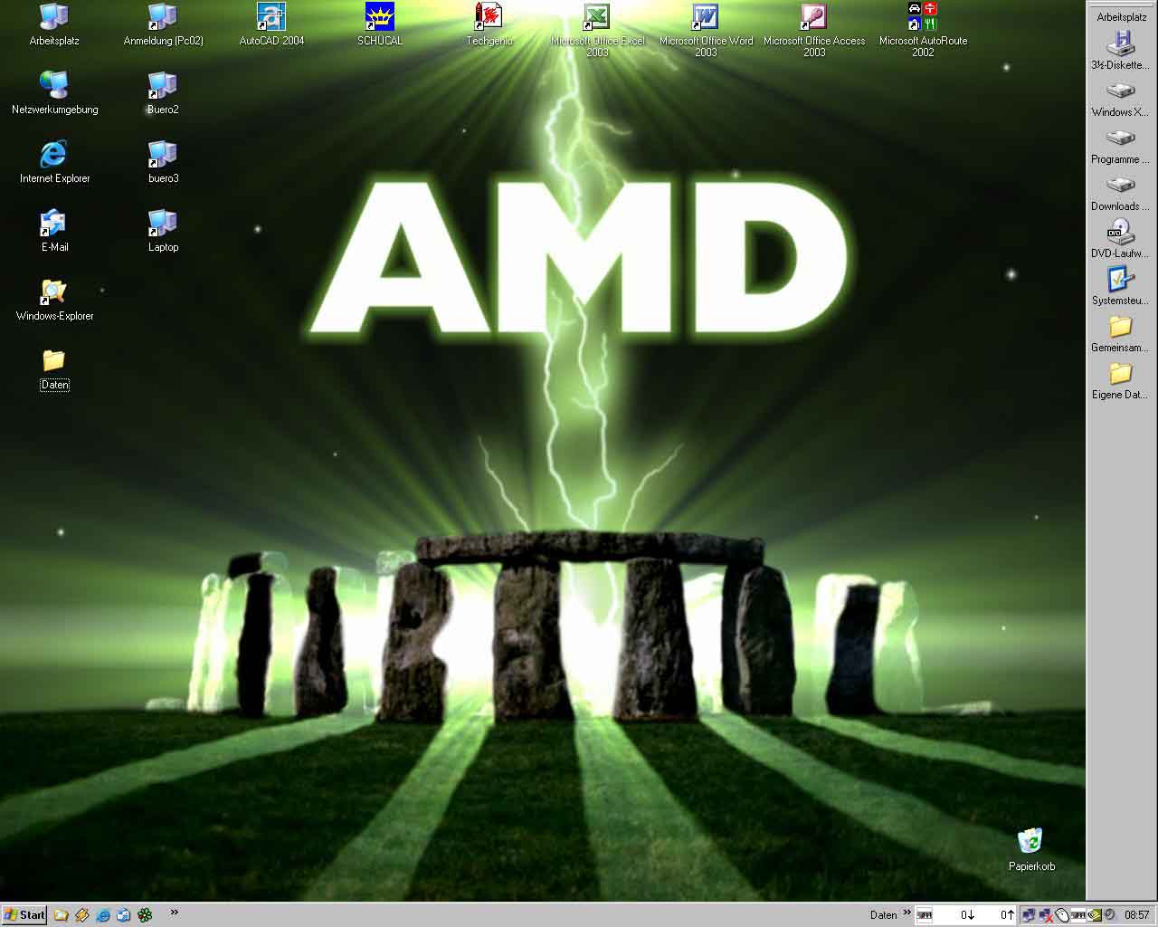Open the Windows-Explorer desktop shortcut
Screen dimensions: 1158x927
tap(54, 300)
